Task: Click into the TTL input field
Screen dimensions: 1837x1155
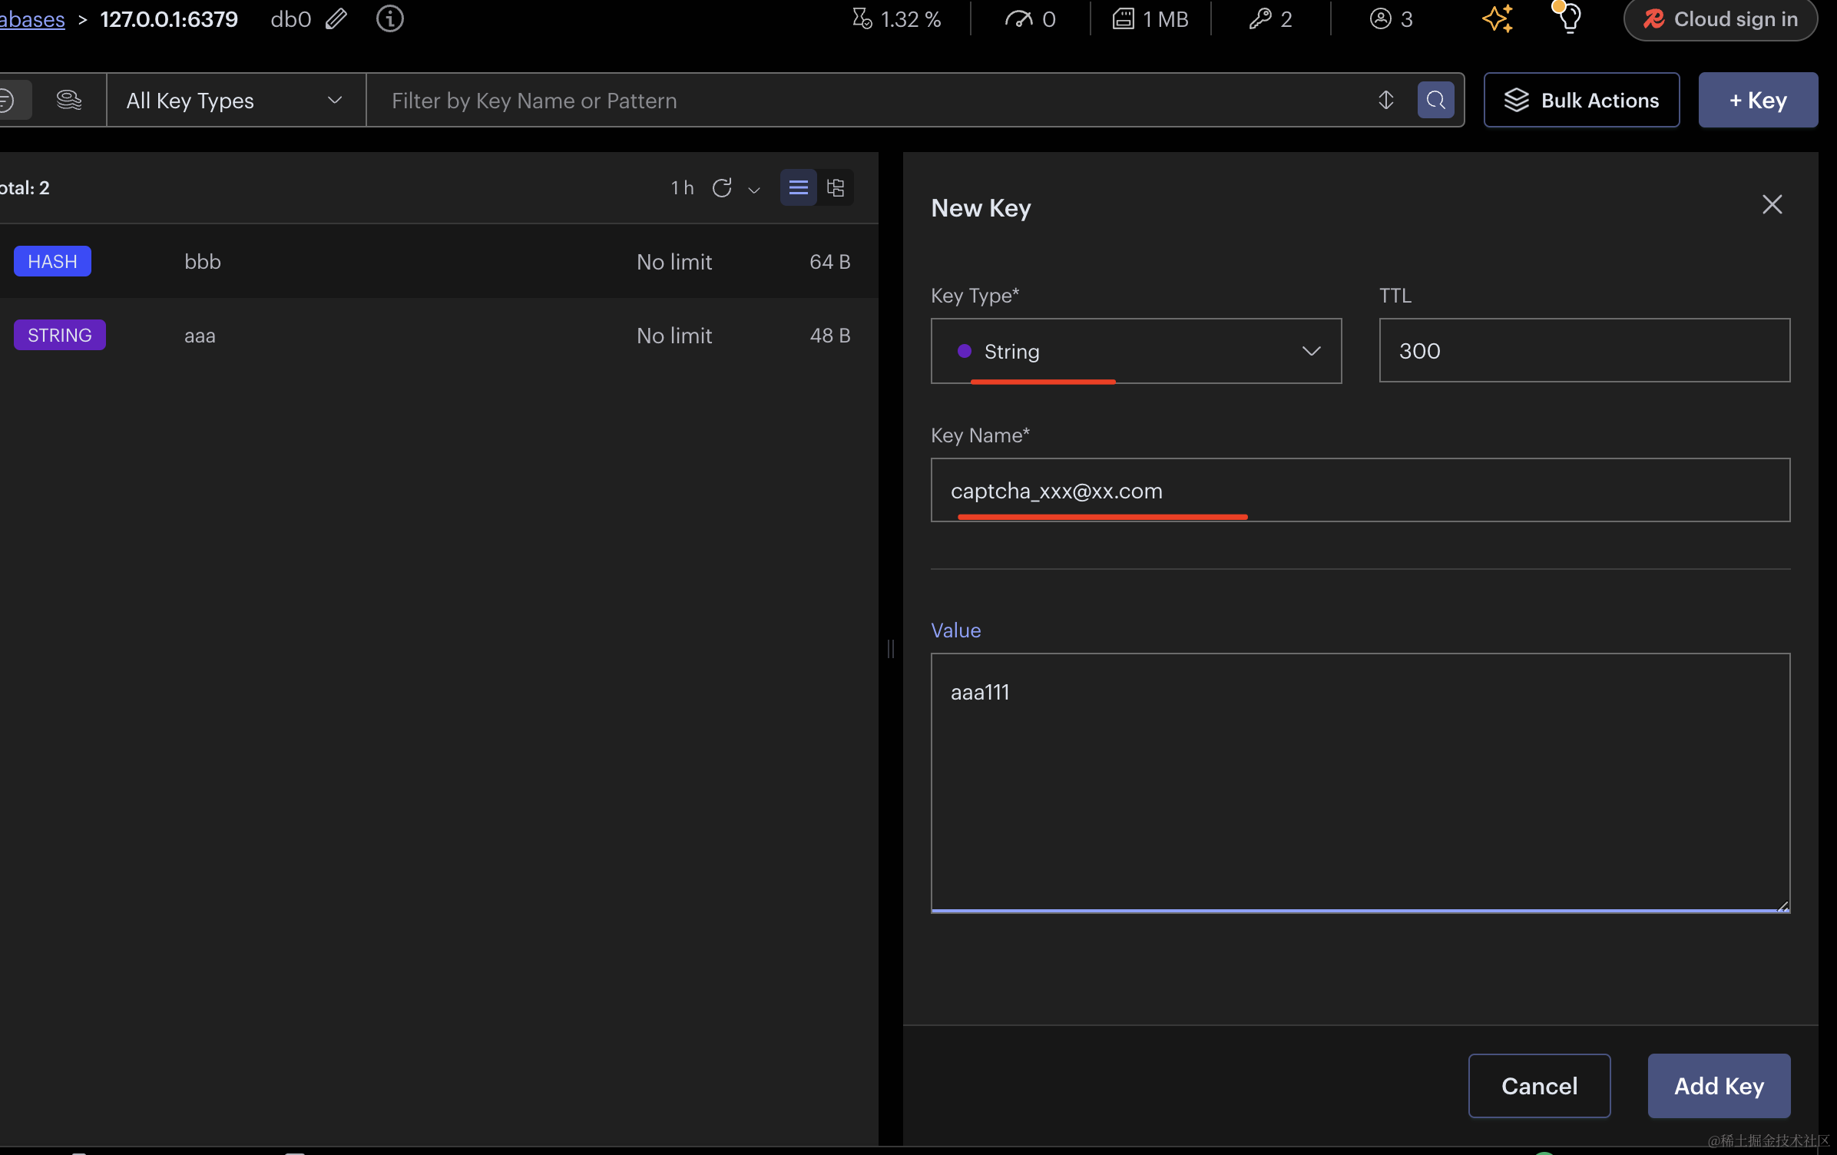Action: [x=1584, y=351]
